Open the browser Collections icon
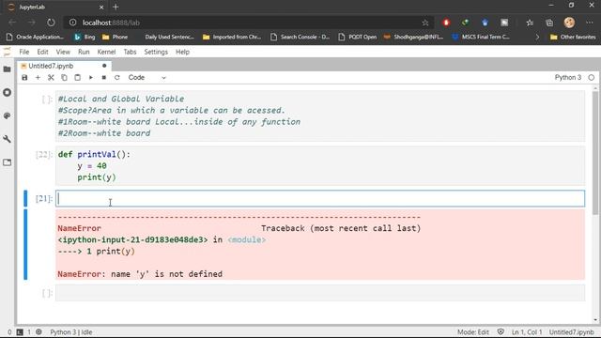The height and width of the screenshot is (338, 601). click(549, 23)
